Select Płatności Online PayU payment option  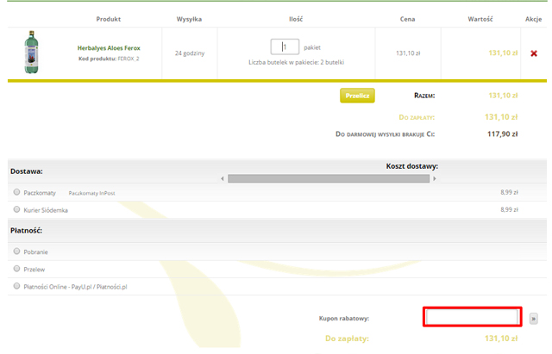(x=16, y=286)
